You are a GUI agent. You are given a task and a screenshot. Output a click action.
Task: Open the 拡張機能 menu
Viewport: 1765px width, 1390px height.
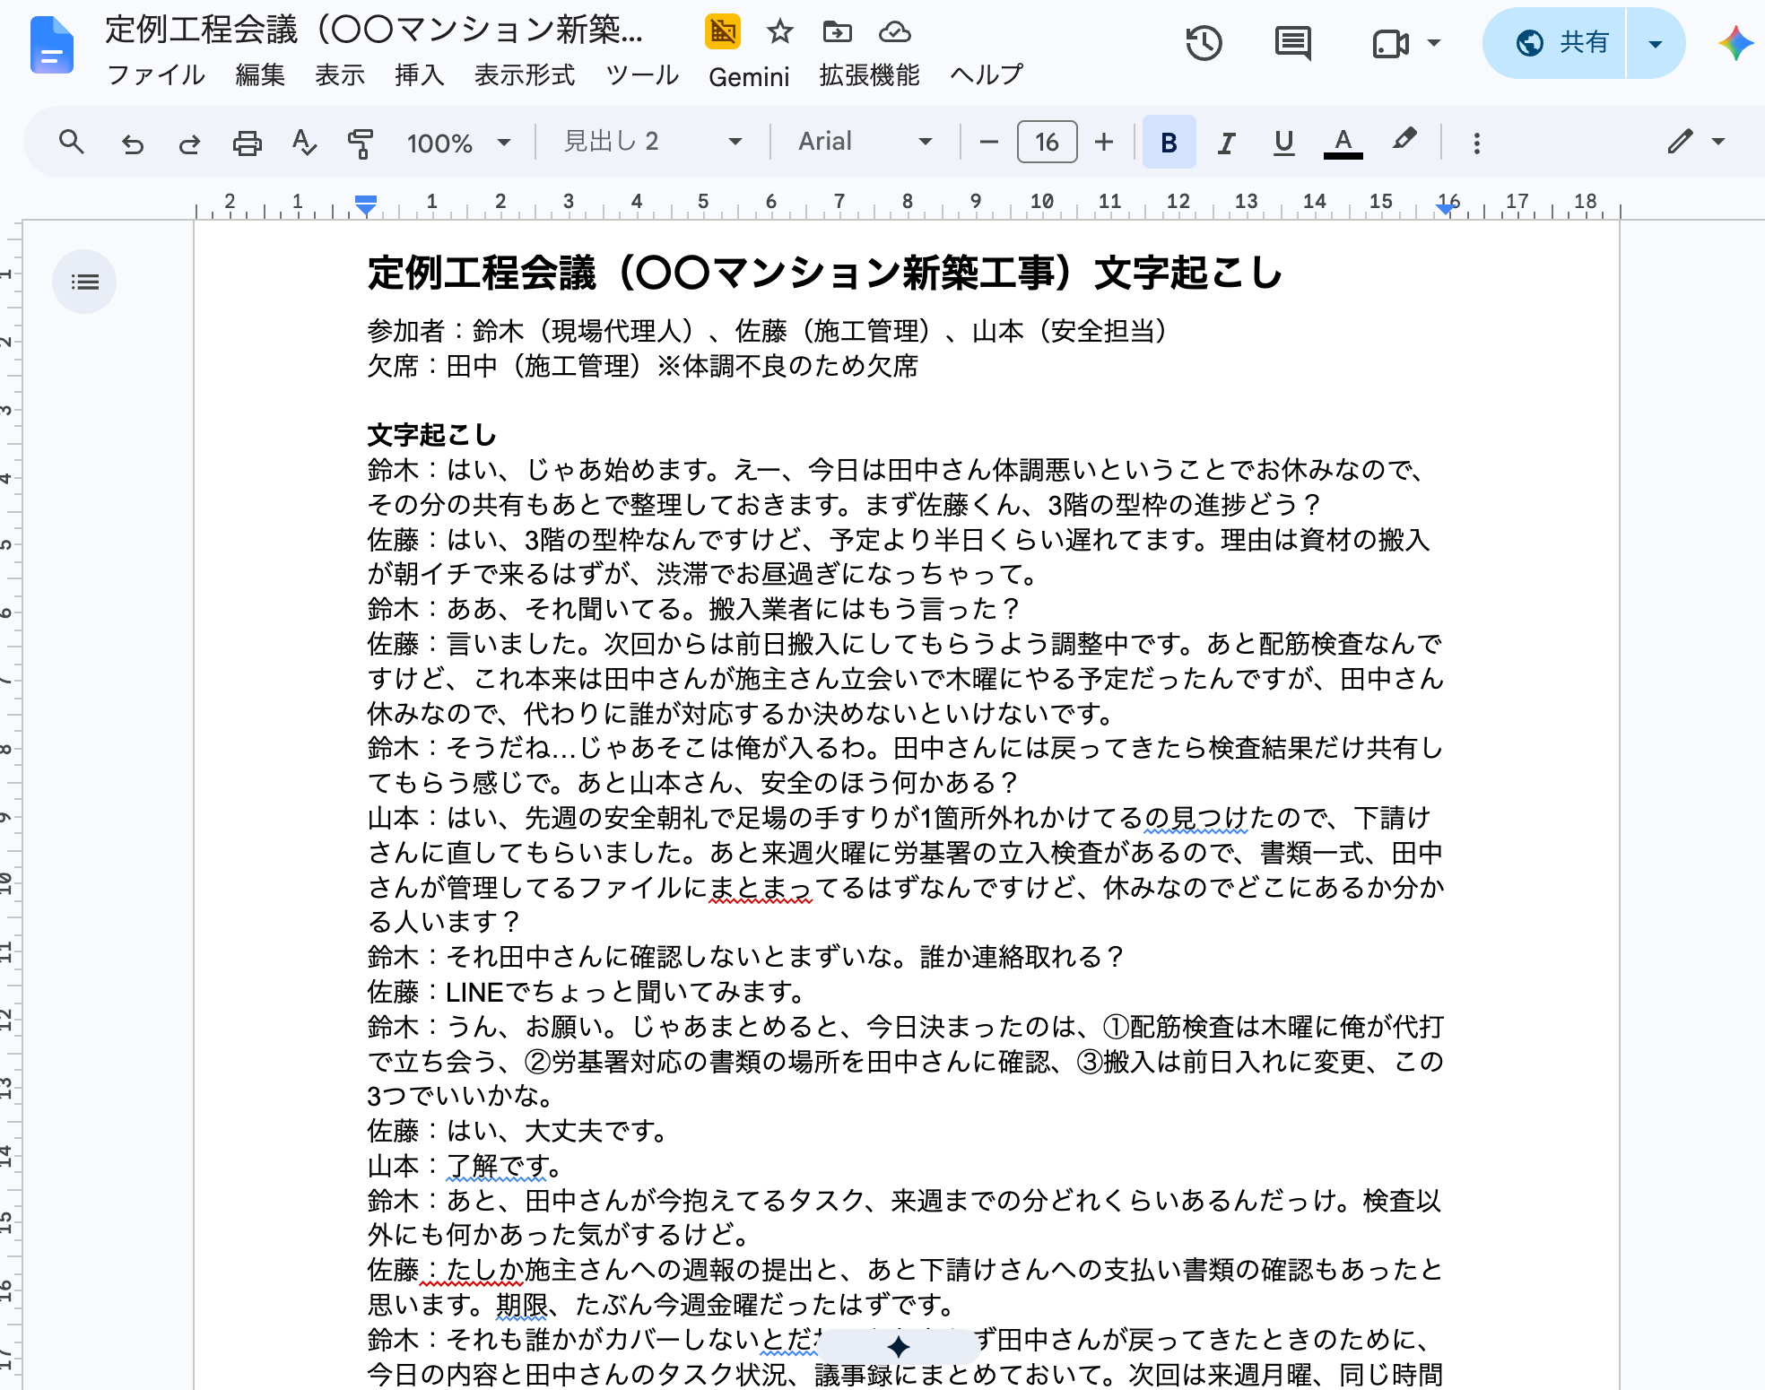pos(869,75)
